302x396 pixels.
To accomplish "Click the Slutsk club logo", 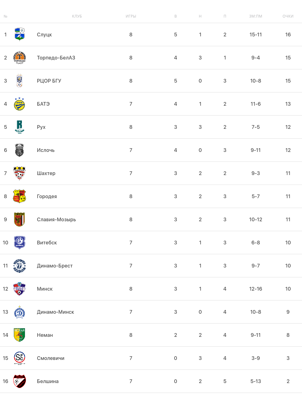I will coord(19,35).
